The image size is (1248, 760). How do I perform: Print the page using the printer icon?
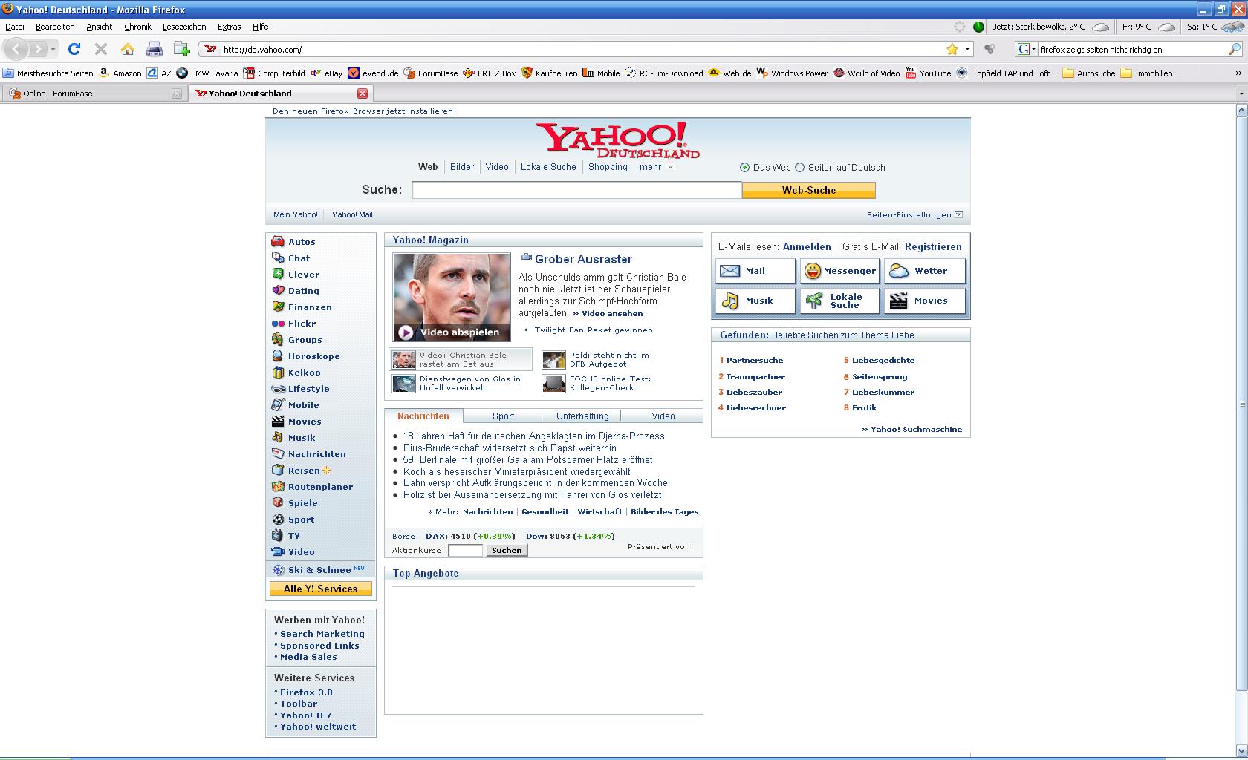pos(155,49)
